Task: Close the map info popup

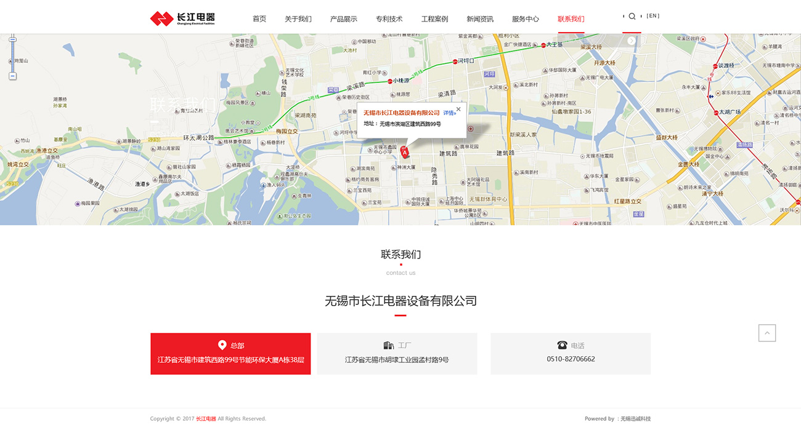Action: pyautogui.click(x=458, y=109)
